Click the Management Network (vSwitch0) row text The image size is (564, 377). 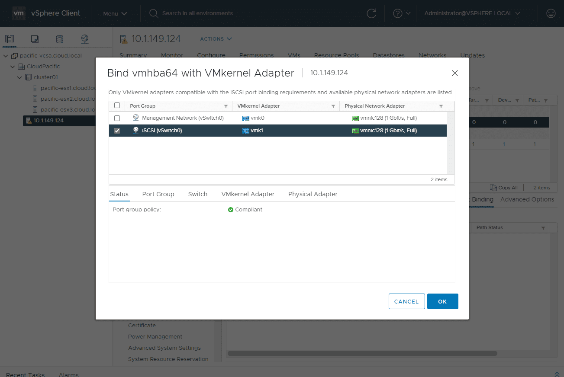coord(183,118)
